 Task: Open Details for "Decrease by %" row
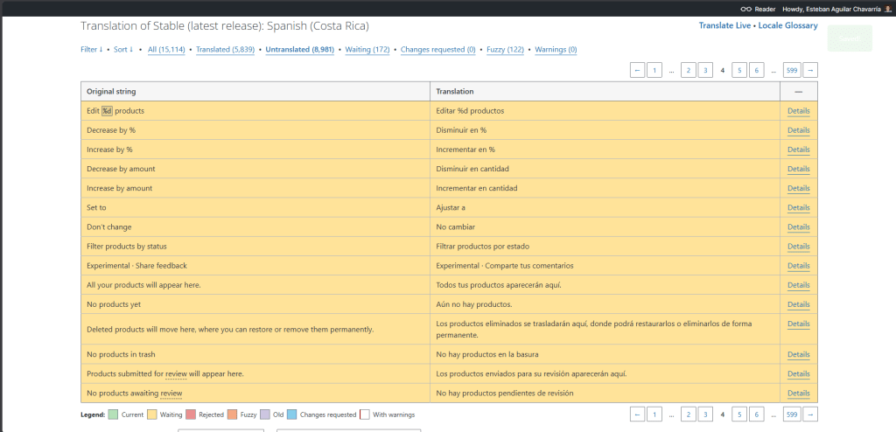[798, 130]
